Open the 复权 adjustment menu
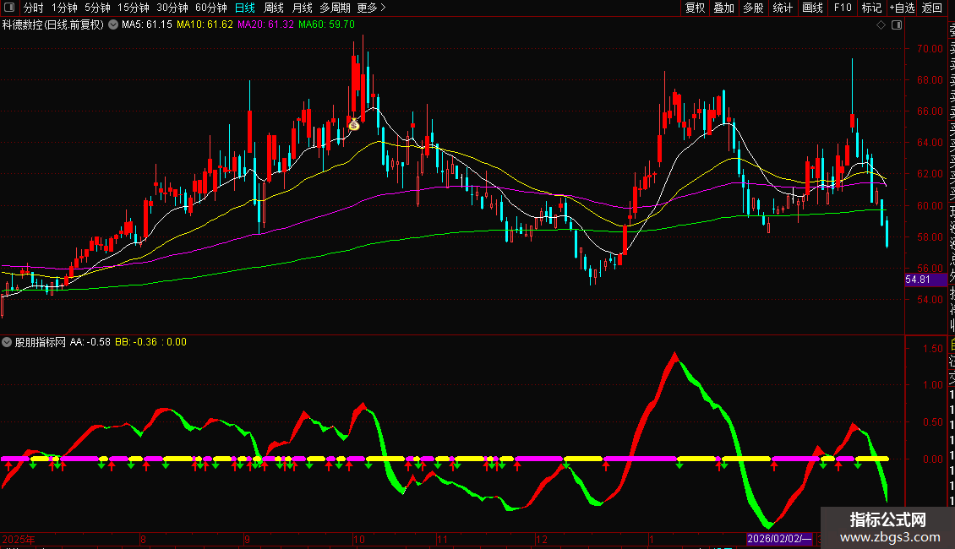This screenshot has height=549, width=955. click(695, 8)
